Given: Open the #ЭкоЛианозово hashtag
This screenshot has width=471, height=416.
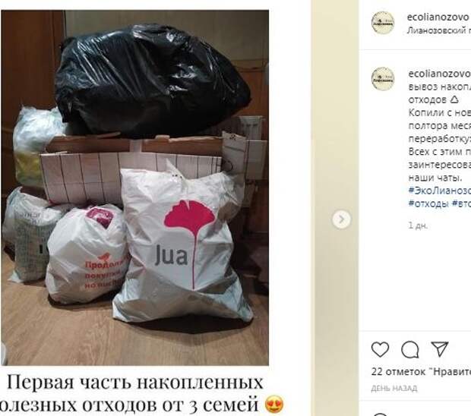Looking at the screenshot, I should 439,191.
